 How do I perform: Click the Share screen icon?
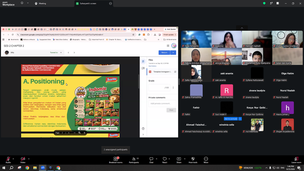(x=179, y=160)
